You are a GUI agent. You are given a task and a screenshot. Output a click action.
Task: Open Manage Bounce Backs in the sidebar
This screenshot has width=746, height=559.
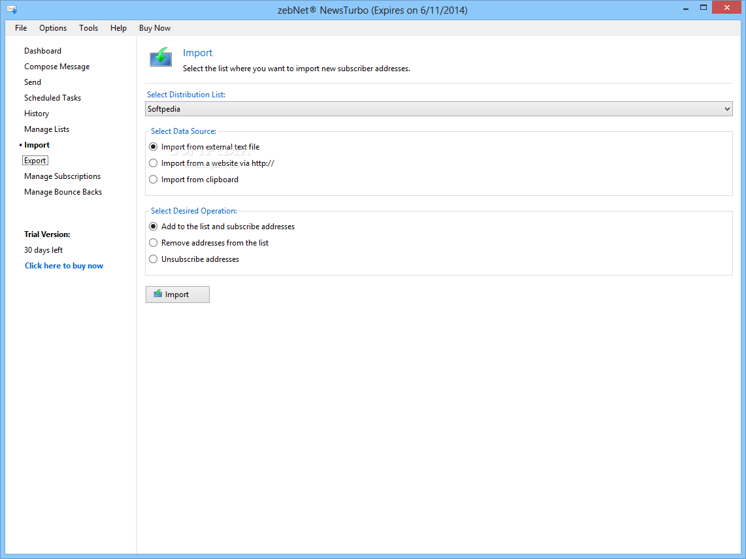click(63, 192)
